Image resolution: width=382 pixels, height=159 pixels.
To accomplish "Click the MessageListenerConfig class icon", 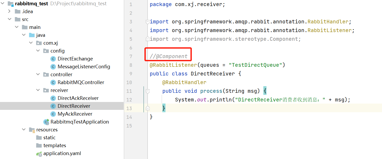I will (53, 67).
